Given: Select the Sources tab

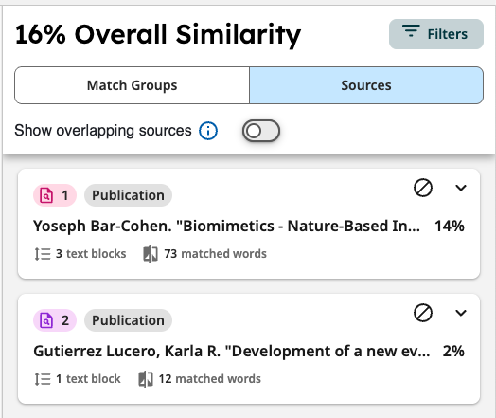Looking at the screenshot, I should click(x=366, y=85).
